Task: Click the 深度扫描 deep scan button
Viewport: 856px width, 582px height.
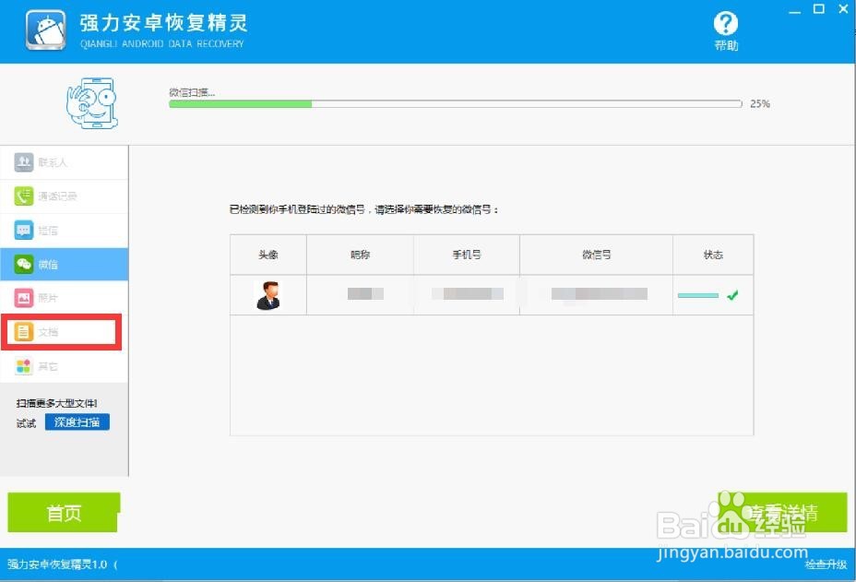Action: point(77,422)
